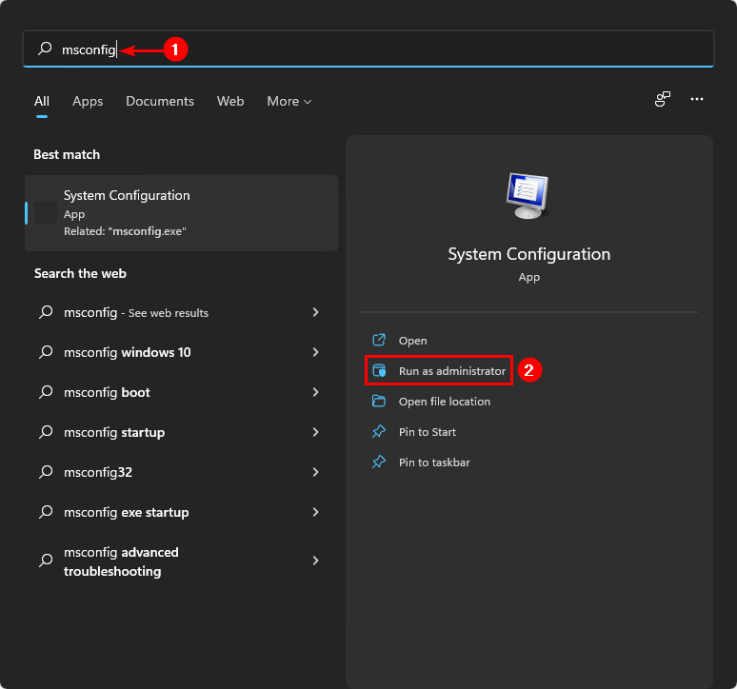Open the 'msconfig32' web suggestion
The image size is (737, 689).
coord(182,472)
